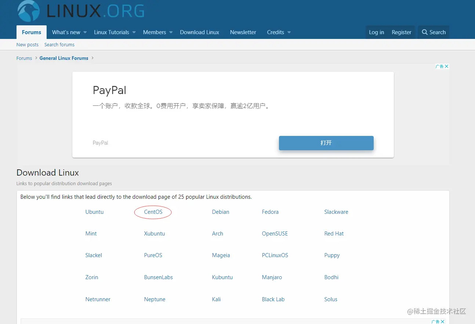Click the 'Links to popular distribution' subtitle
475x324 pixels.
[x=64, y=184]
